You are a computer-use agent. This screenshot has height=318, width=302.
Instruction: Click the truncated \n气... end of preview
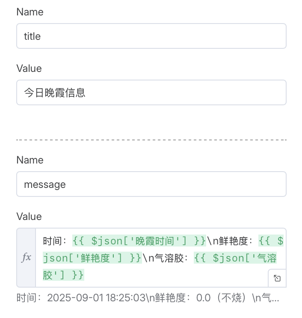point(266,298)
